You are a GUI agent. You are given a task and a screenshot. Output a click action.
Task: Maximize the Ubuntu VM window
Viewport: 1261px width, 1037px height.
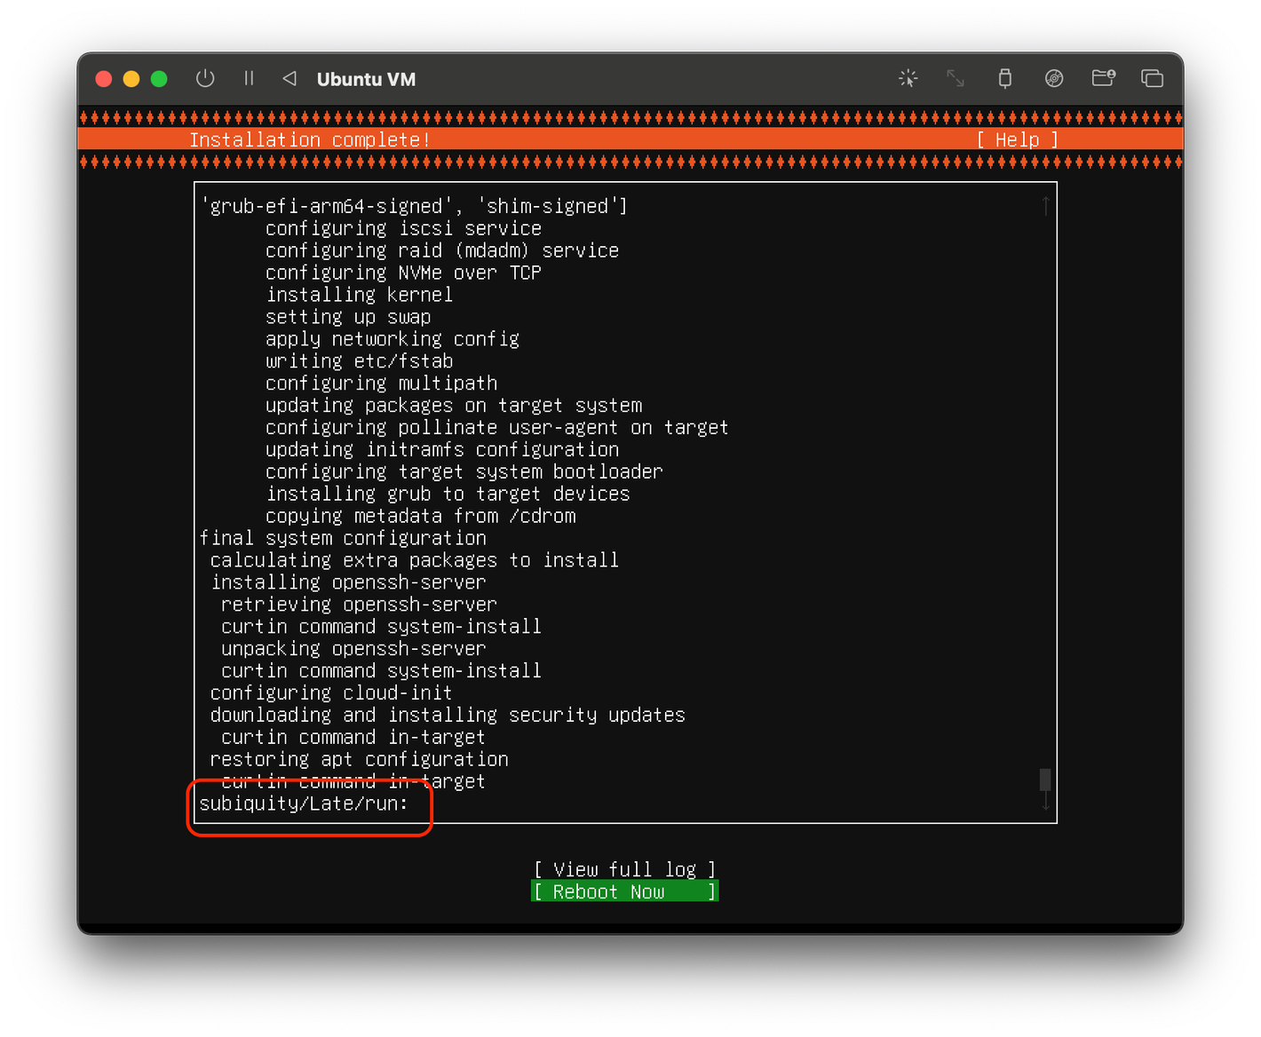(x=159, y=79)
